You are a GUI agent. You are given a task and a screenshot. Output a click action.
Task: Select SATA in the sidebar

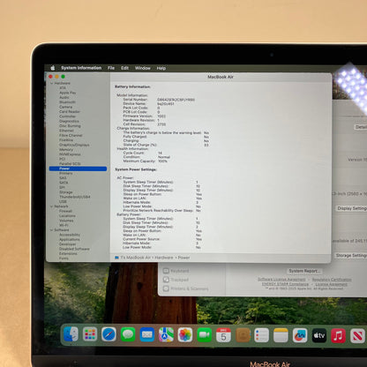(x=64, y=183)
